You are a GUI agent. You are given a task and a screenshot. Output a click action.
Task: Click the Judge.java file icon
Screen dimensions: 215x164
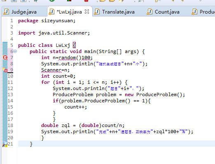pos(6,12)
